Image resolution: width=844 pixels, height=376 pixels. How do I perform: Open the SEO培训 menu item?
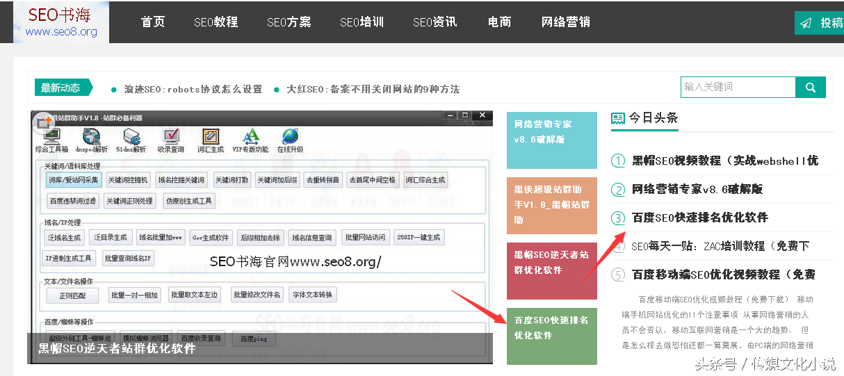click(x=362, y=22)
